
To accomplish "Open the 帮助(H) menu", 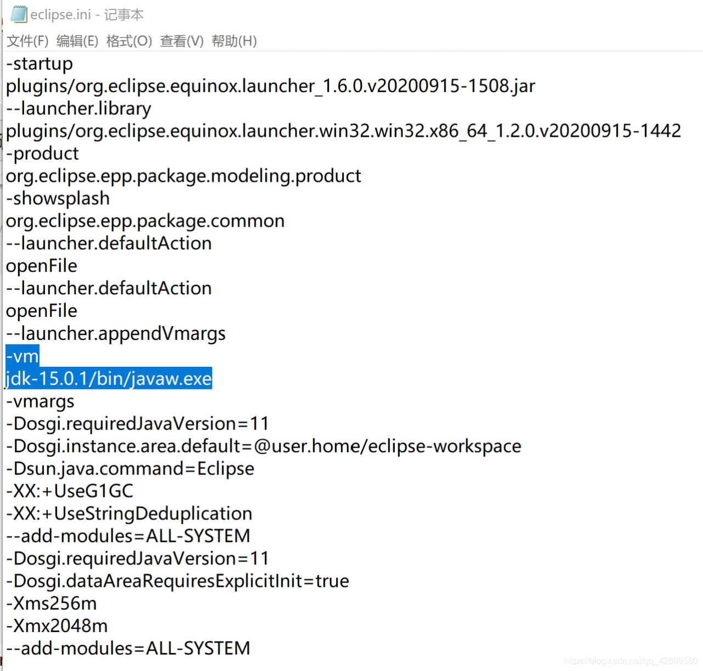I will tap(235, 41).
